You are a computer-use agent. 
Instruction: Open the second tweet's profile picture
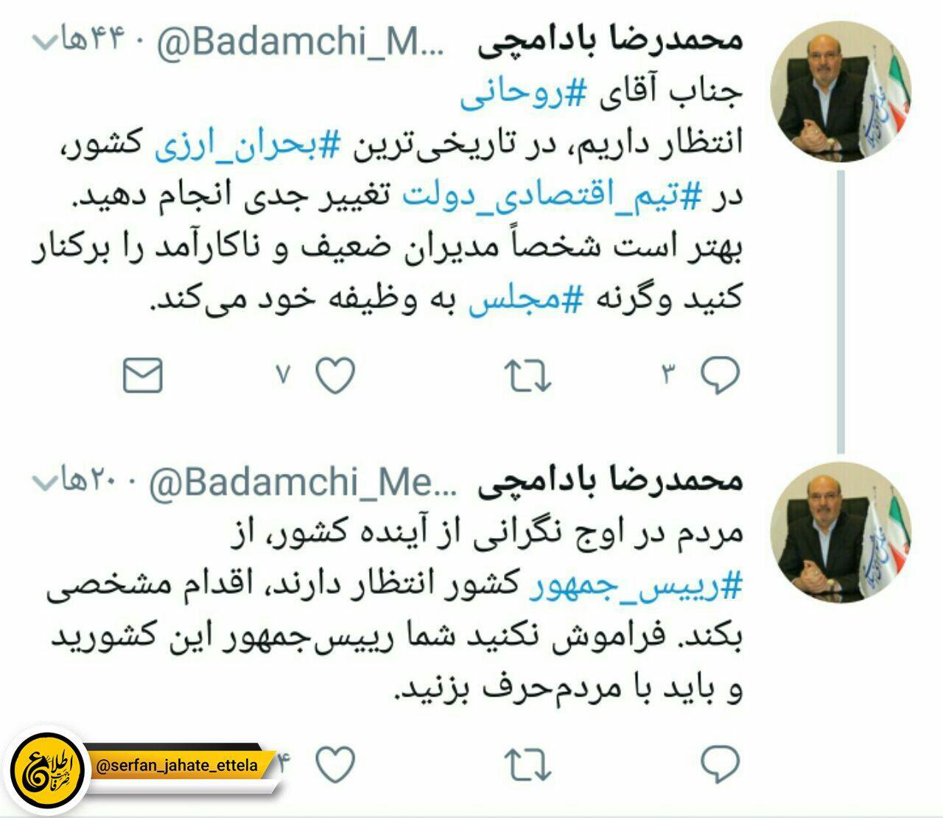click(841, 532)
